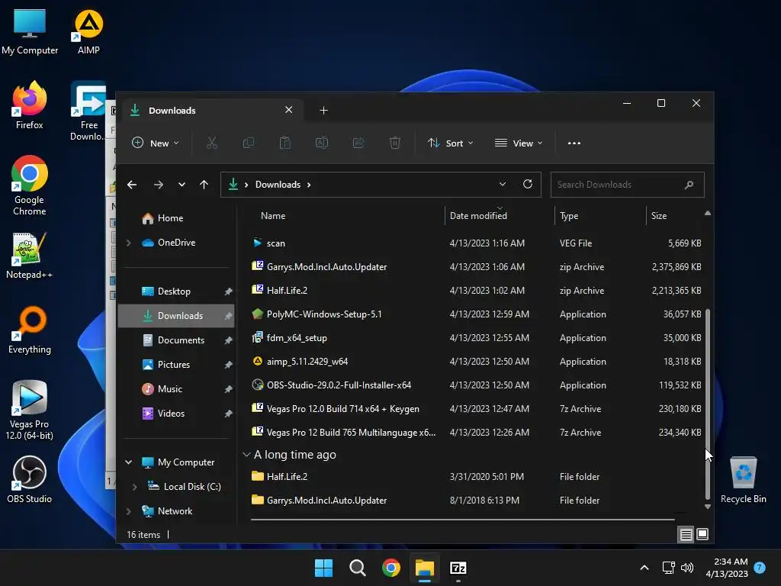Select OBS-Studio-29.0.2-Full-Installer-x64 file
Image resolution: width=781 pixels, height=586 pixels.
pos(476,385)
